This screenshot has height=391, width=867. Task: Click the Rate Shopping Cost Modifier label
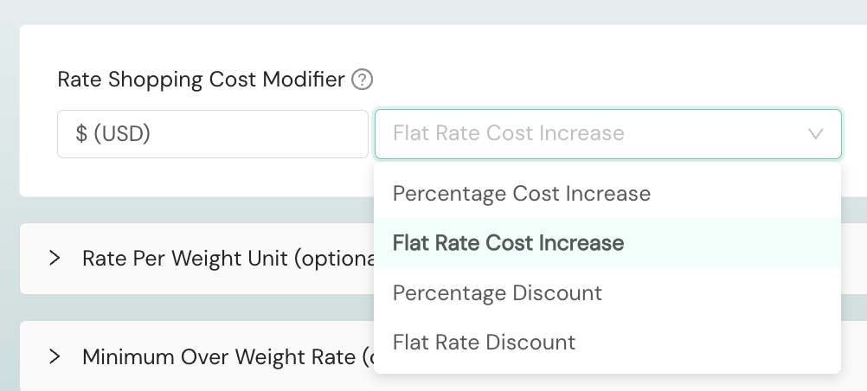(x=201, y=80)
